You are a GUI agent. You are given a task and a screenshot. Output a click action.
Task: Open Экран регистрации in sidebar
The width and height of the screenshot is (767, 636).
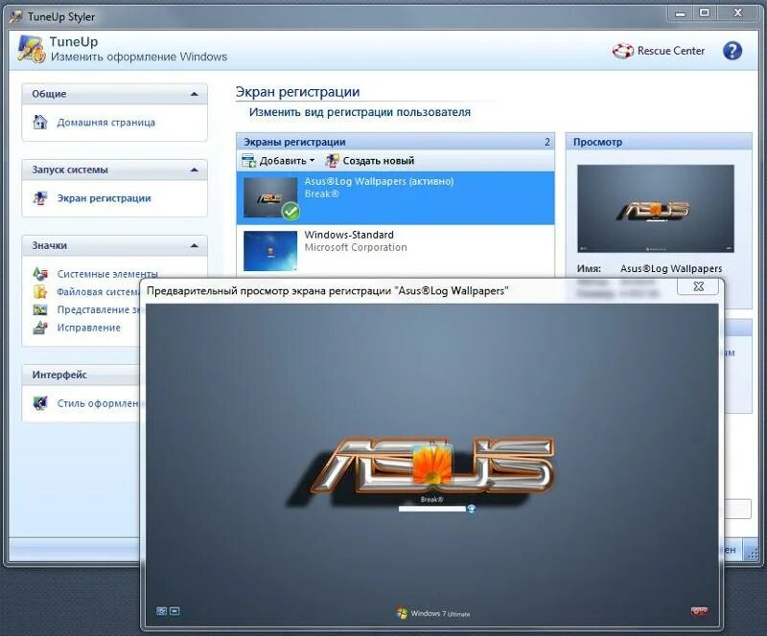[104, 198]
